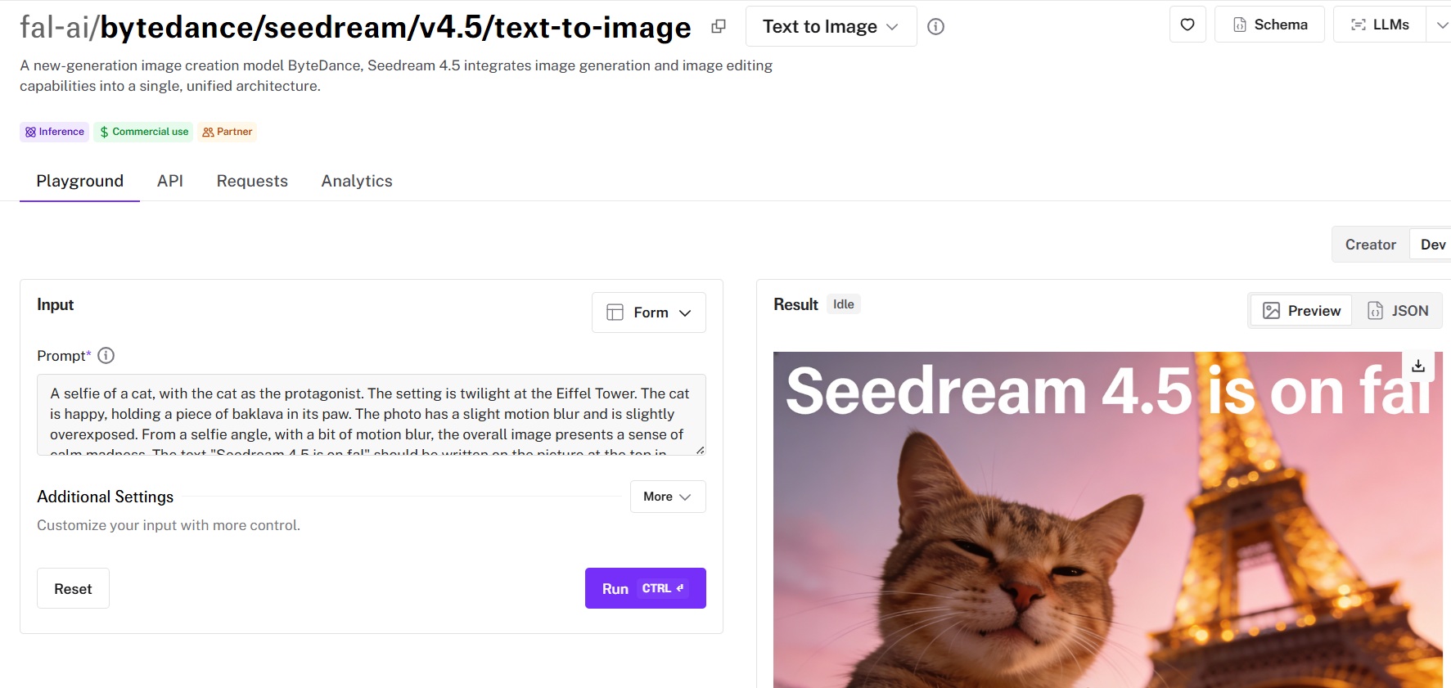Click the info icon beside Text to Image
Screen dimensions: 1451x688
[x=935, y=27]
